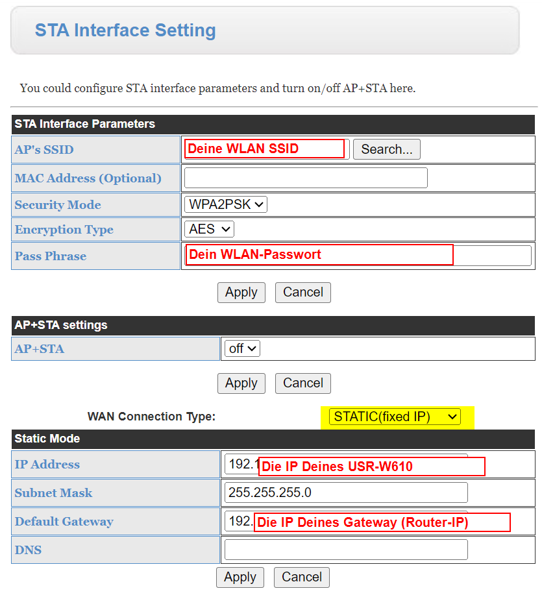The height and width of the screenshot is (595, 542).
Task: Click the Default Gateway field
Action: pos(346,522)
